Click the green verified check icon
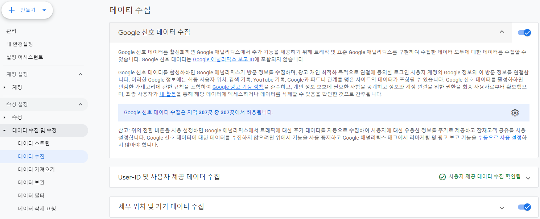 442,177
